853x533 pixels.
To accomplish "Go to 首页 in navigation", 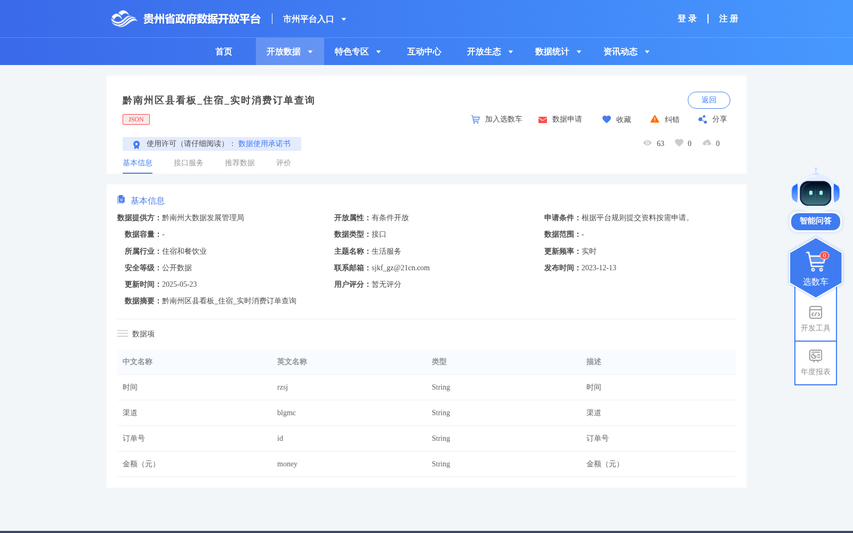I will [224, 52].
